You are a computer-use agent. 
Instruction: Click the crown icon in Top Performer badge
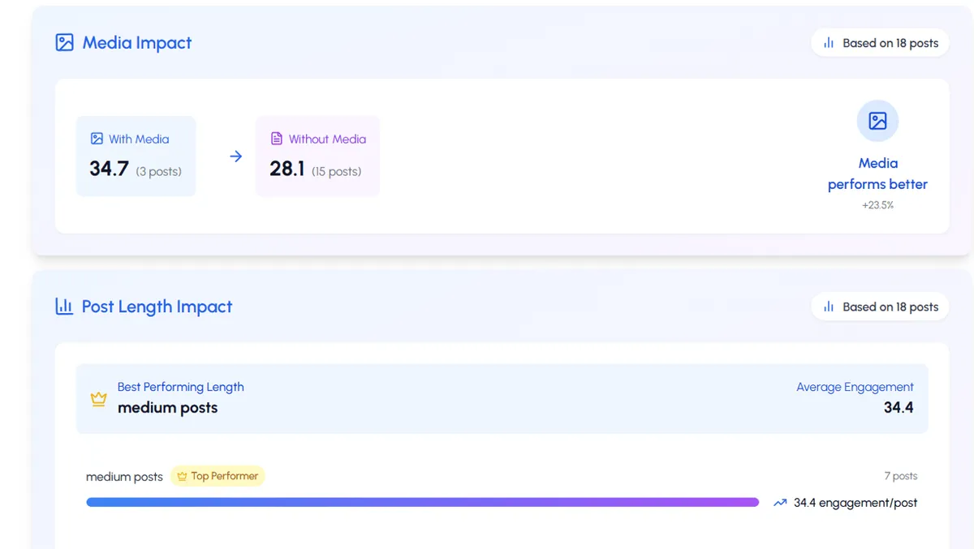point(183,476)
